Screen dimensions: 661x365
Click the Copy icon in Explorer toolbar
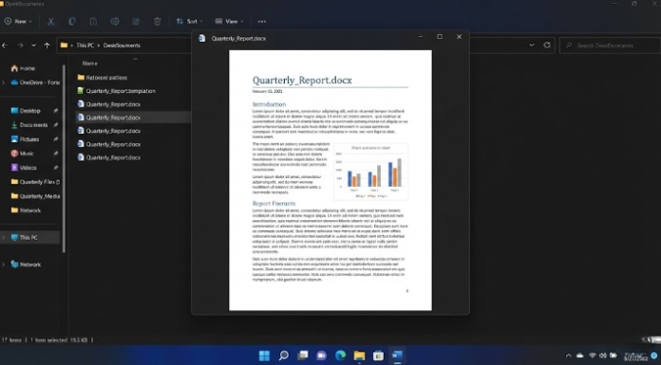click(x=72, y=22)
